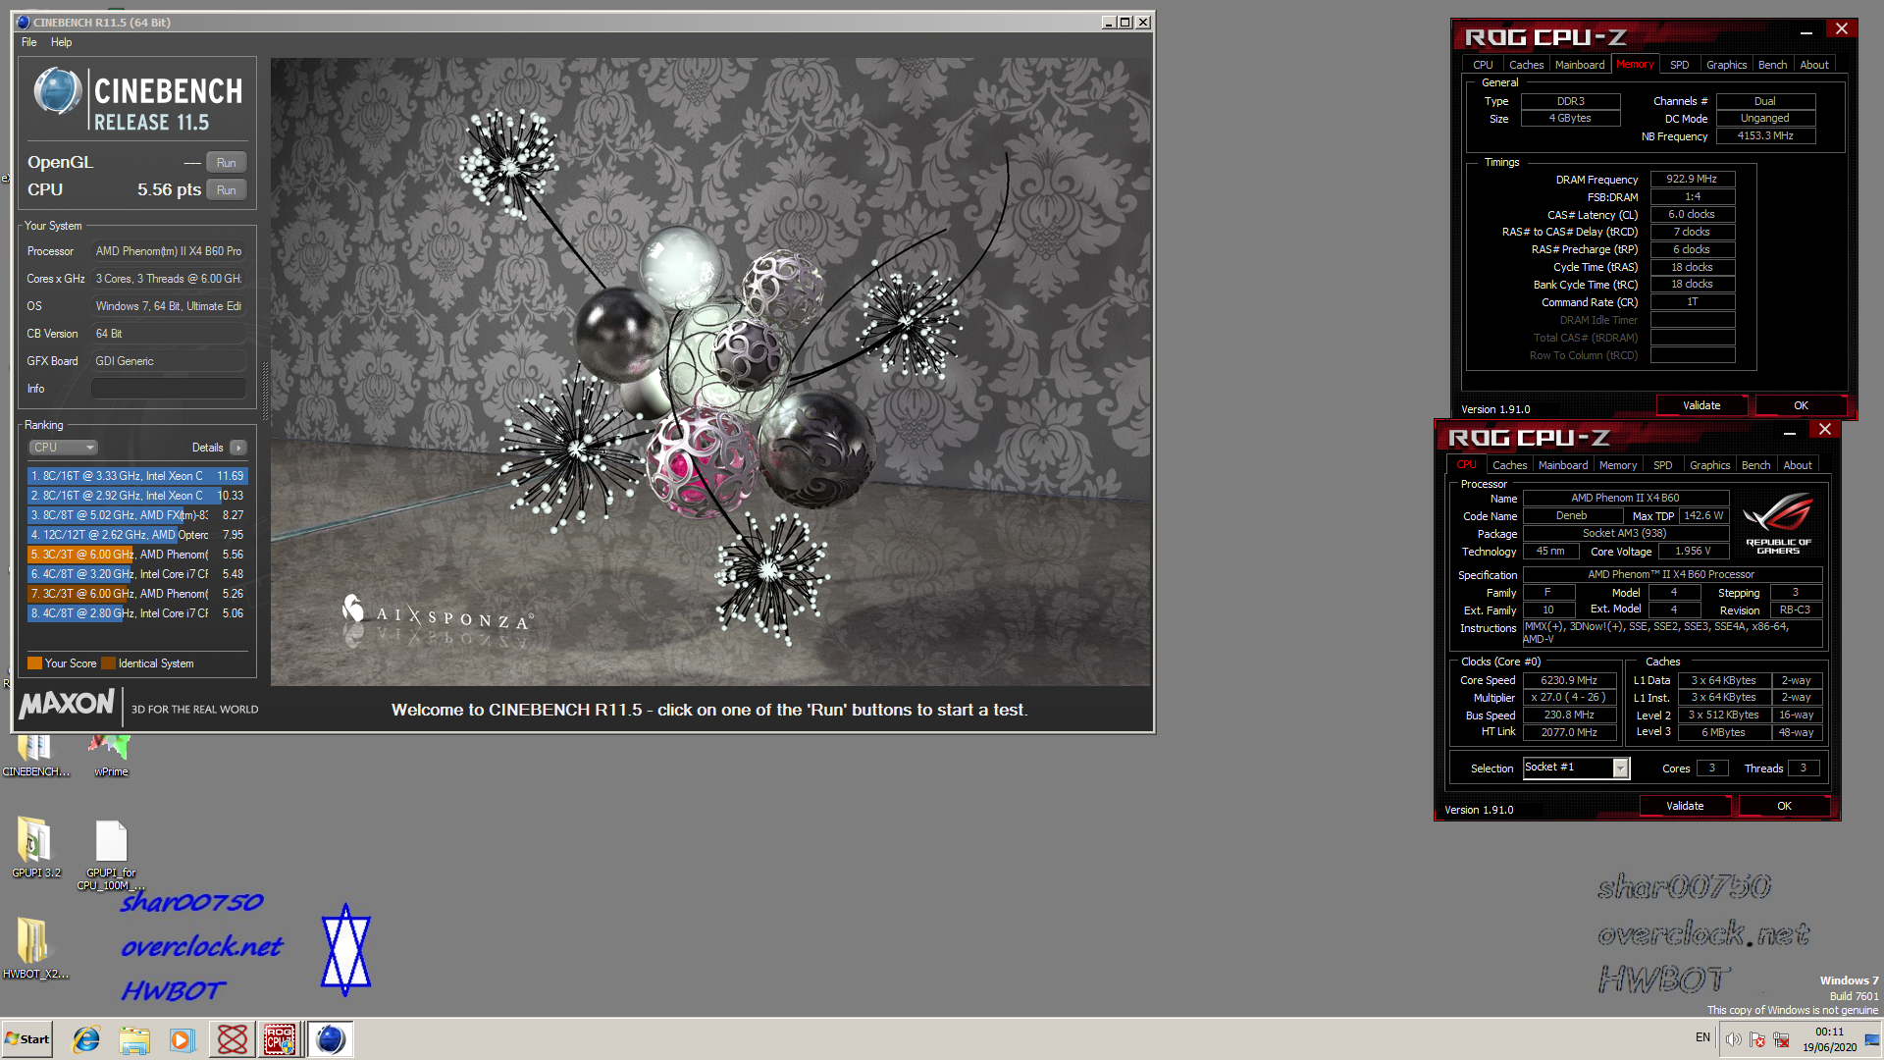Image resolution: width=1884 pixels, height=1060 pixels.
Task: Select ranking row 3 AMD FX 8.27
Action: point(137,515)
